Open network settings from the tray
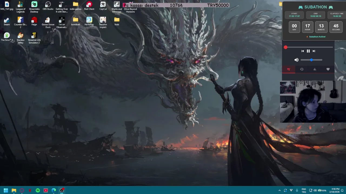This screenshot has width=346, height=194. (x=311, y=190)
